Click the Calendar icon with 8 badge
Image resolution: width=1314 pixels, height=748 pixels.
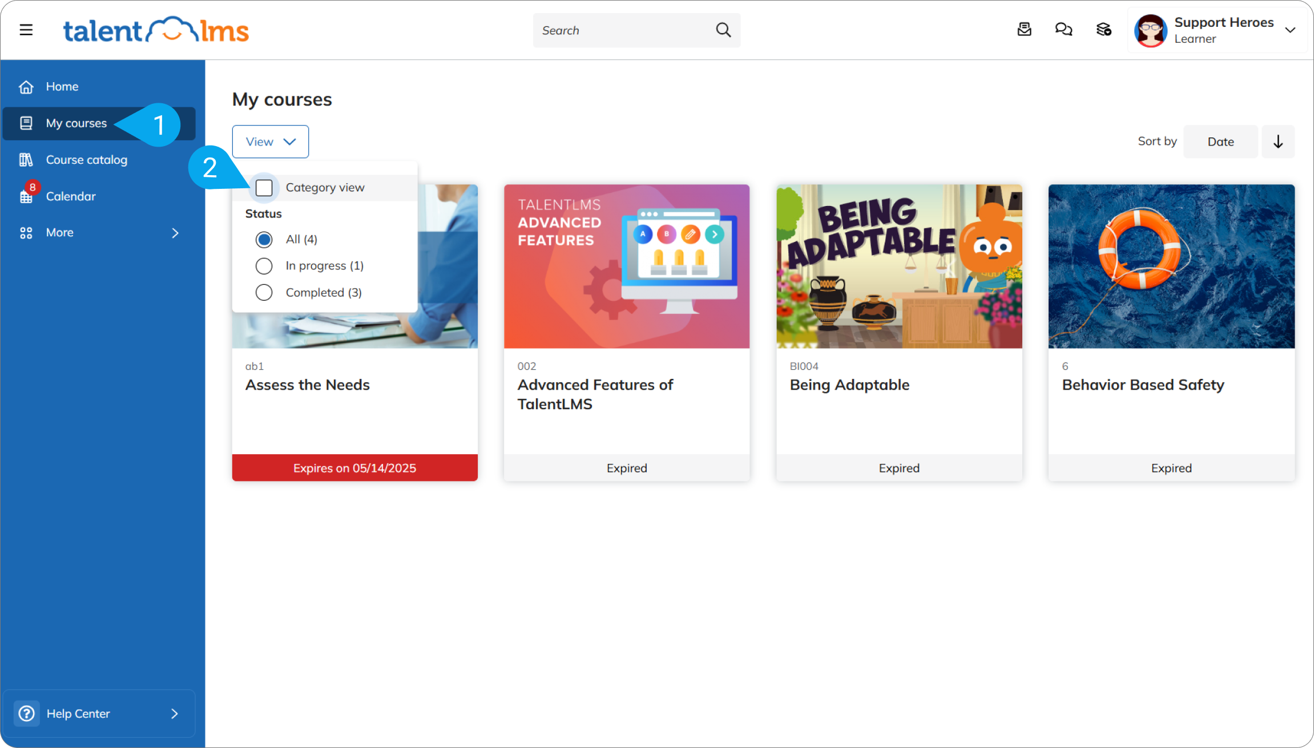tap(27, 196)
